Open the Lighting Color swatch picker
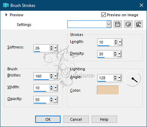 tap(108, 90)
